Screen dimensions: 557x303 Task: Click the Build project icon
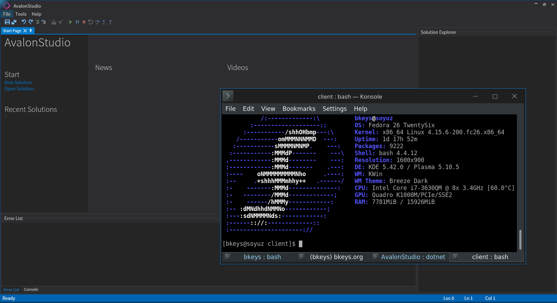pos(54,22)
